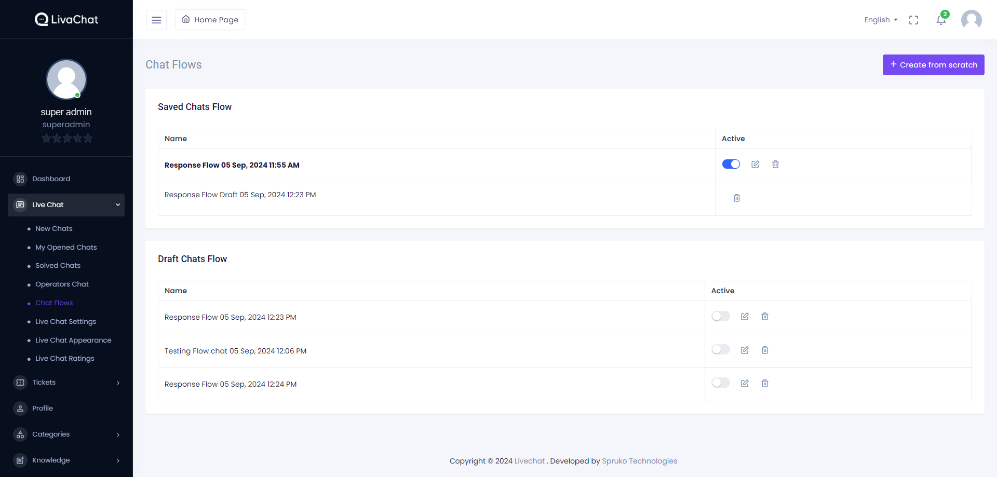
Task: Open Live Chat Settings in sidebar
Action: coord(65,322)
